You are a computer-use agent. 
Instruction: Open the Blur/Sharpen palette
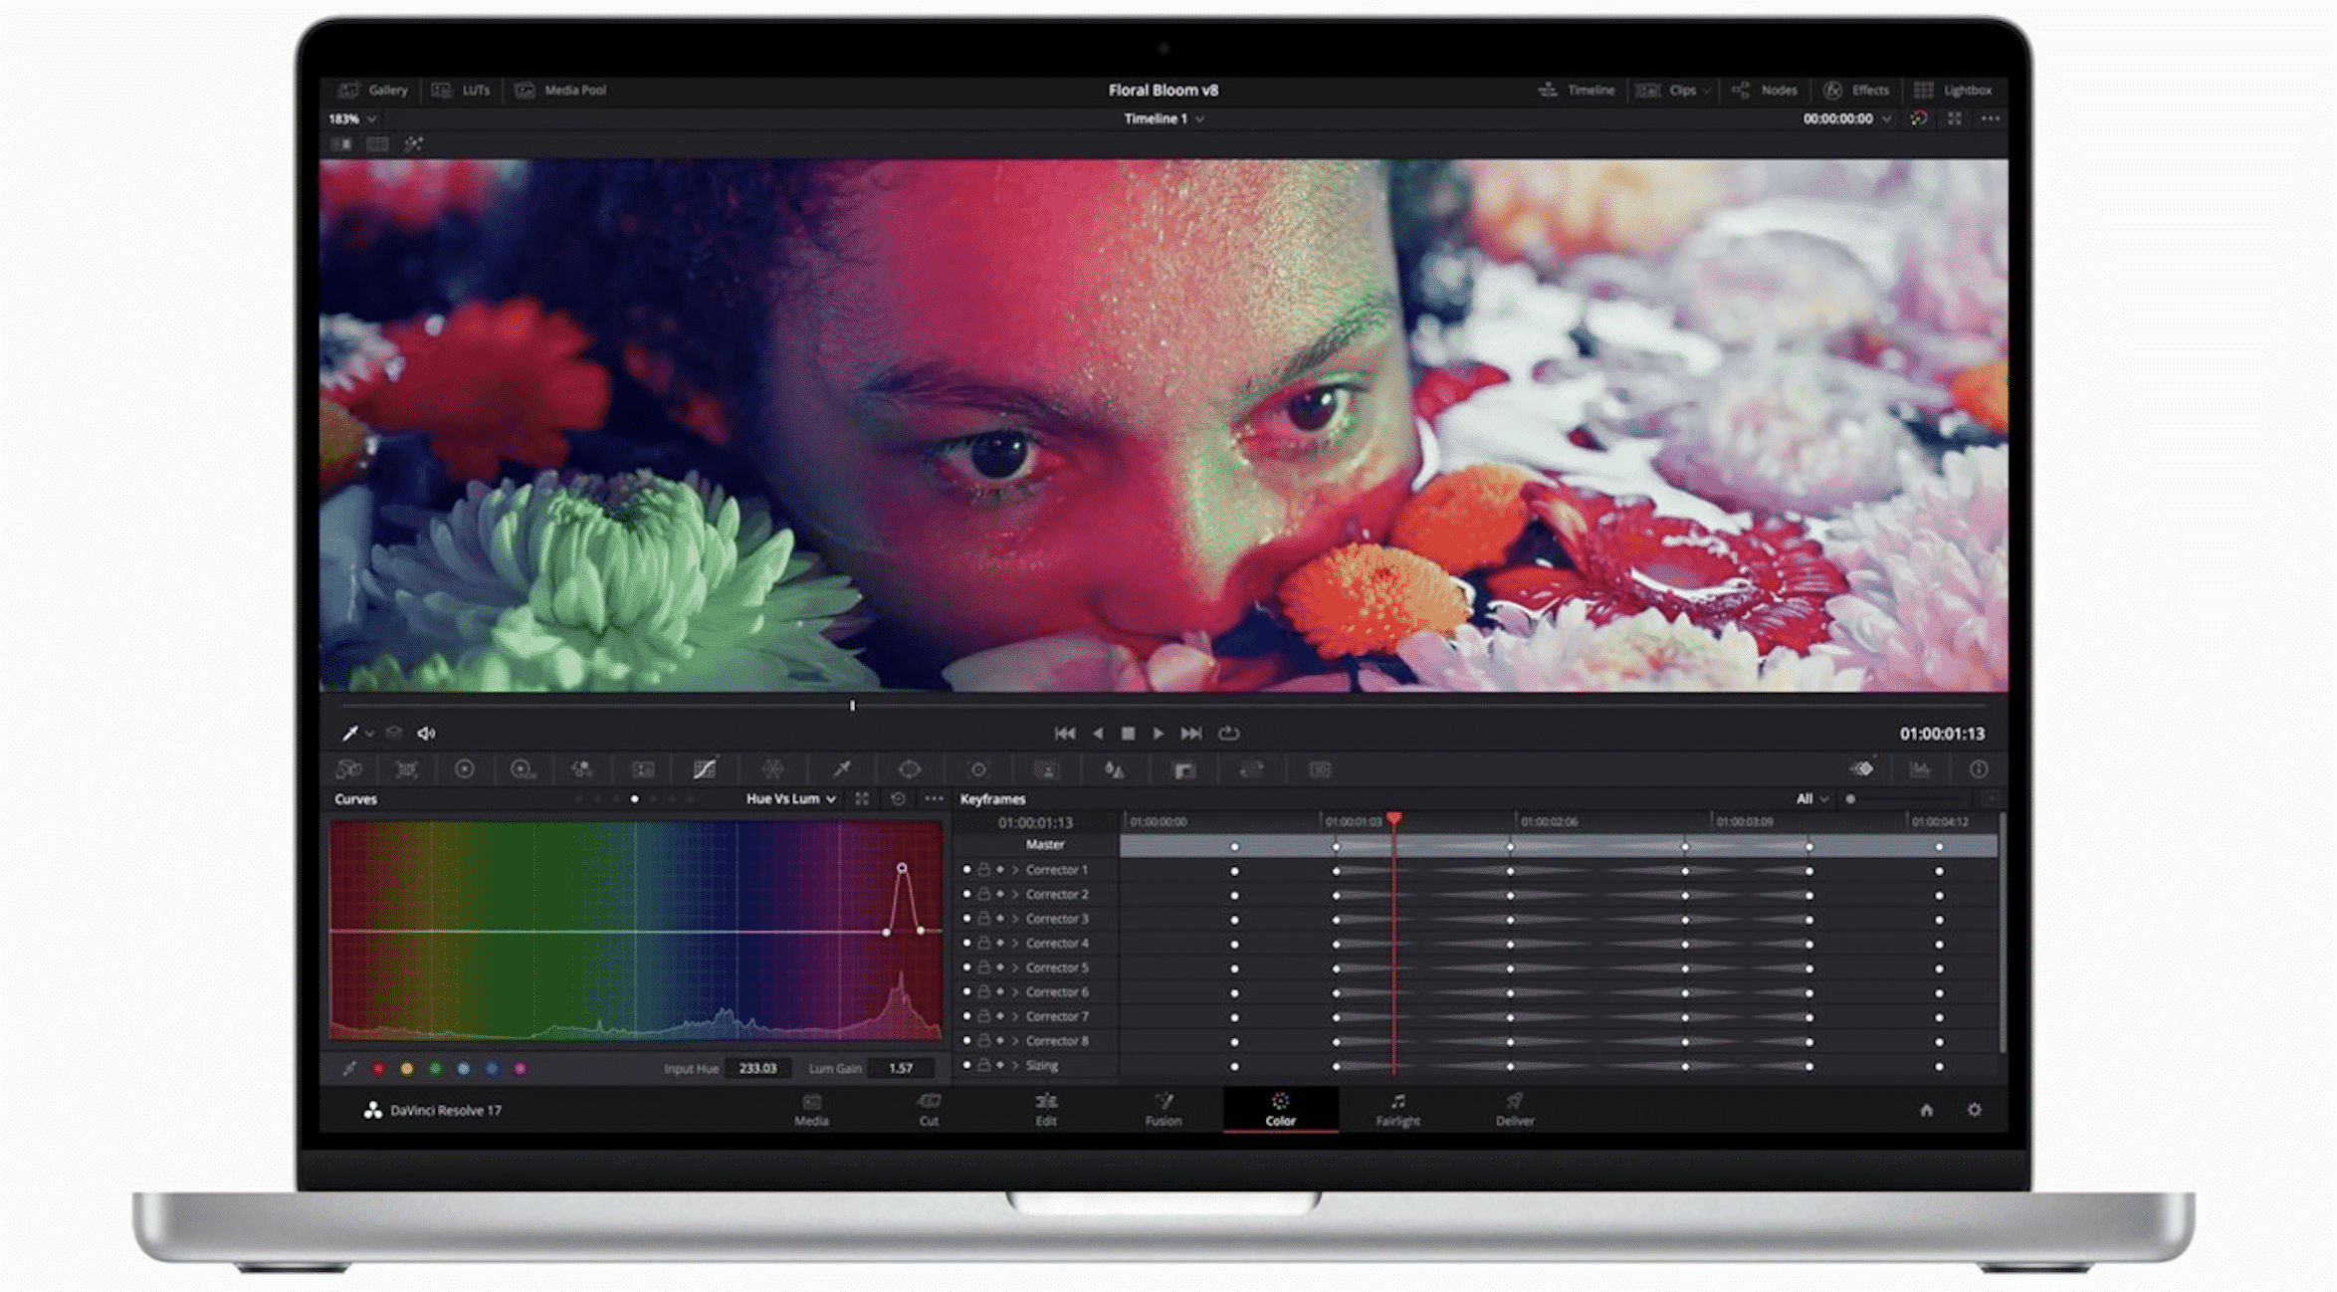click(x=1115, y=769)
